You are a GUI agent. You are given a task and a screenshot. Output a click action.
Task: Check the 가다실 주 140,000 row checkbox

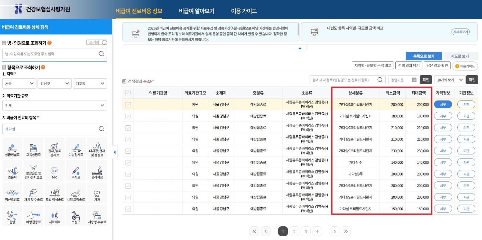point(128,162)
